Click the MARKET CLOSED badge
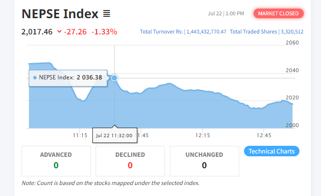This screenshot has height=196, width=321. pos(279,13)
